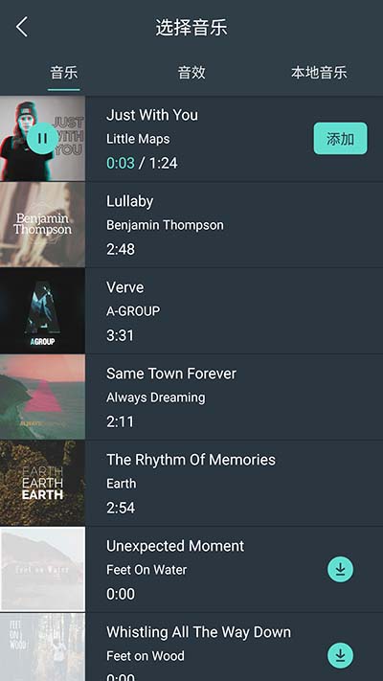Pause the Just With You track
This screenshot has height=681, width=383.
tap(42, 139)
